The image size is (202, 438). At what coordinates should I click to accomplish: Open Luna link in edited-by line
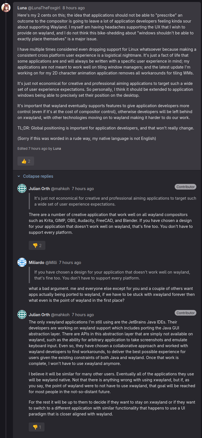(x=57, y=148)
